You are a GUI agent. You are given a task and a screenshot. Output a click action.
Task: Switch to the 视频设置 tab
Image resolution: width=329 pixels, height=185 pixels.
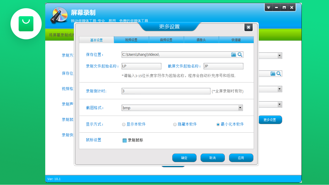click(131, 40)
